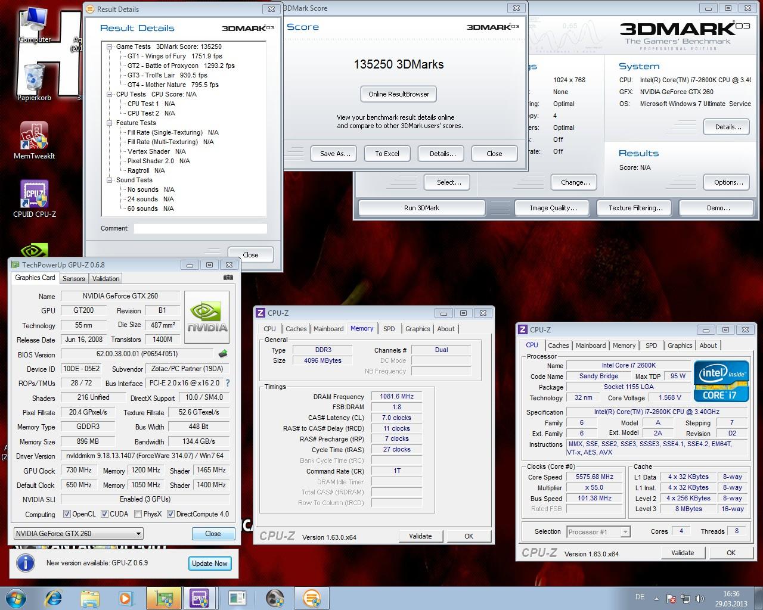Viewport: 763px width, 610px height.
Task: Select the Papierkorb recycle bin icon
Action: click(x=35, y=82)
